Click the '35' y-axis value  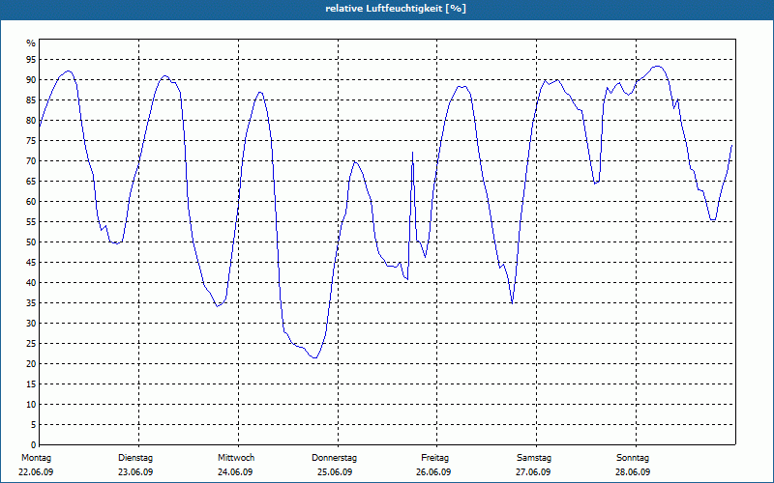[x=31, y=303]
